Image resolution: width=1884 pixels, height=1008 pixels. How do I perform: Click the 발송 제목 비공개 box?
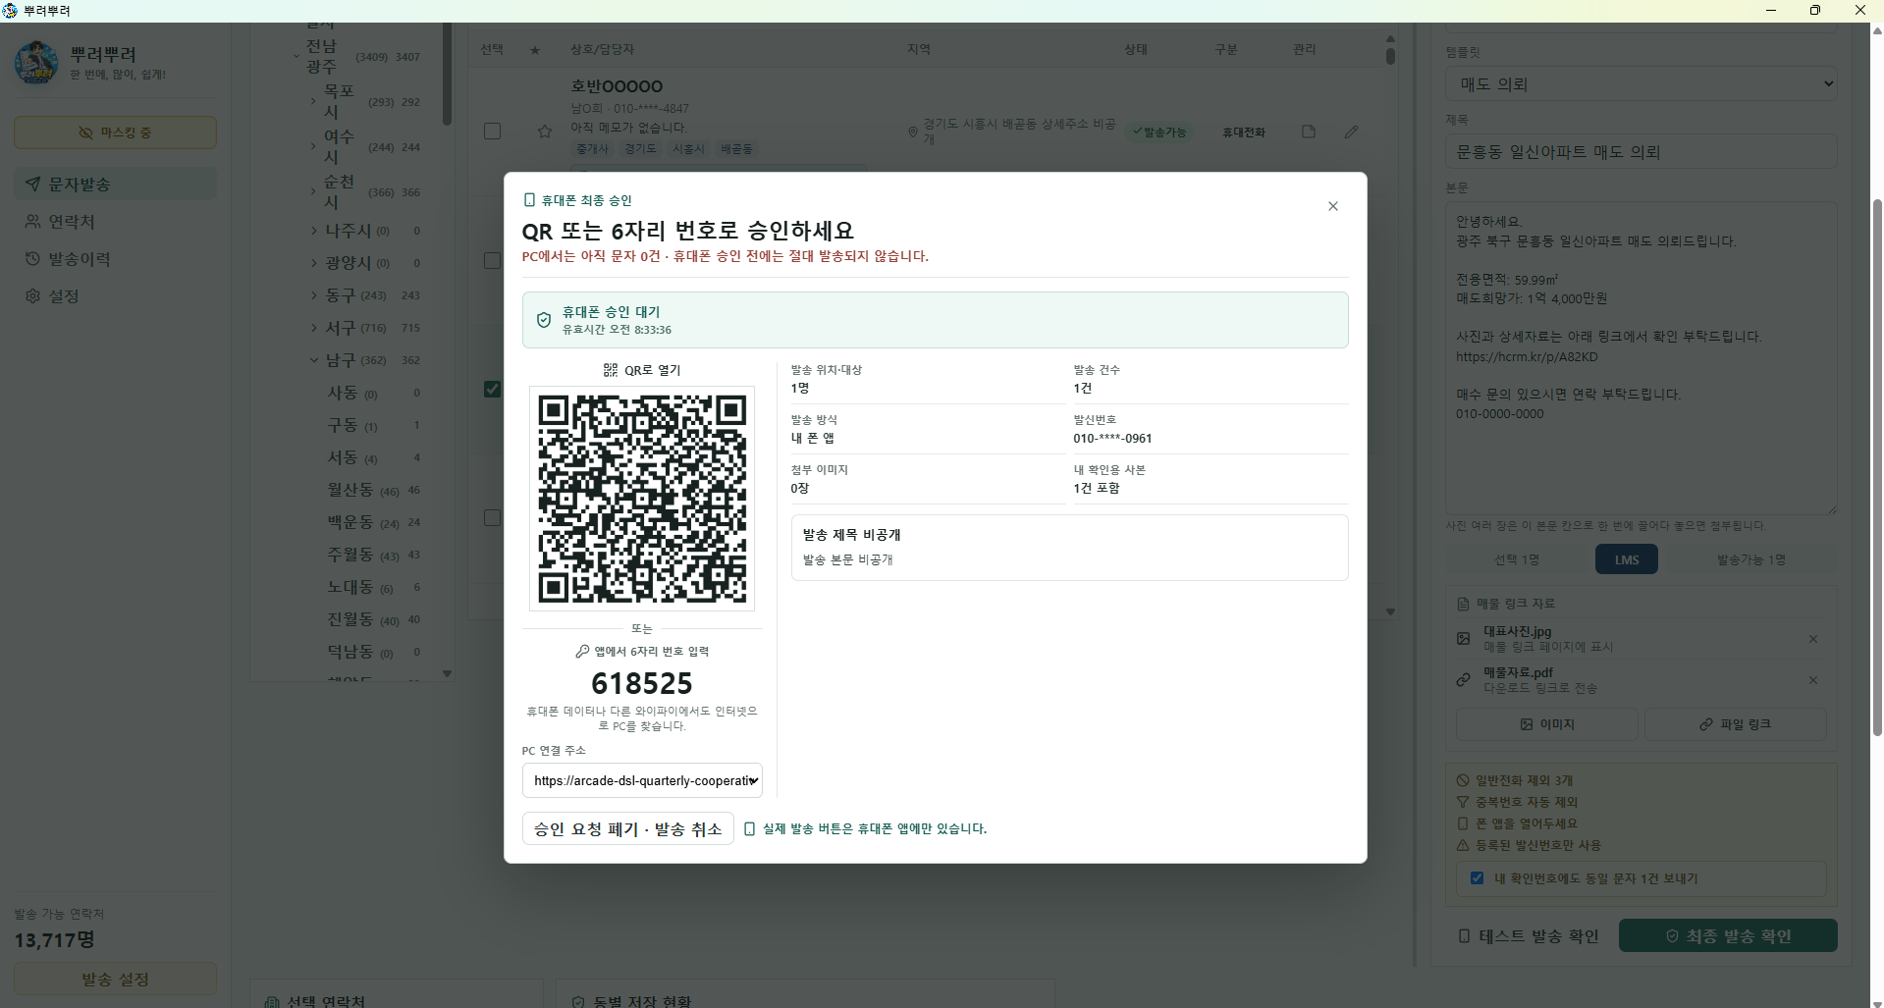[x=1069, y=548]
